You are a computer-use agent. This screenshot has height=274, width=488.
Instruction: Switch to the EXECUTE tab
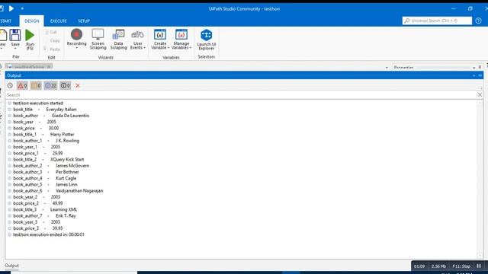59,21
